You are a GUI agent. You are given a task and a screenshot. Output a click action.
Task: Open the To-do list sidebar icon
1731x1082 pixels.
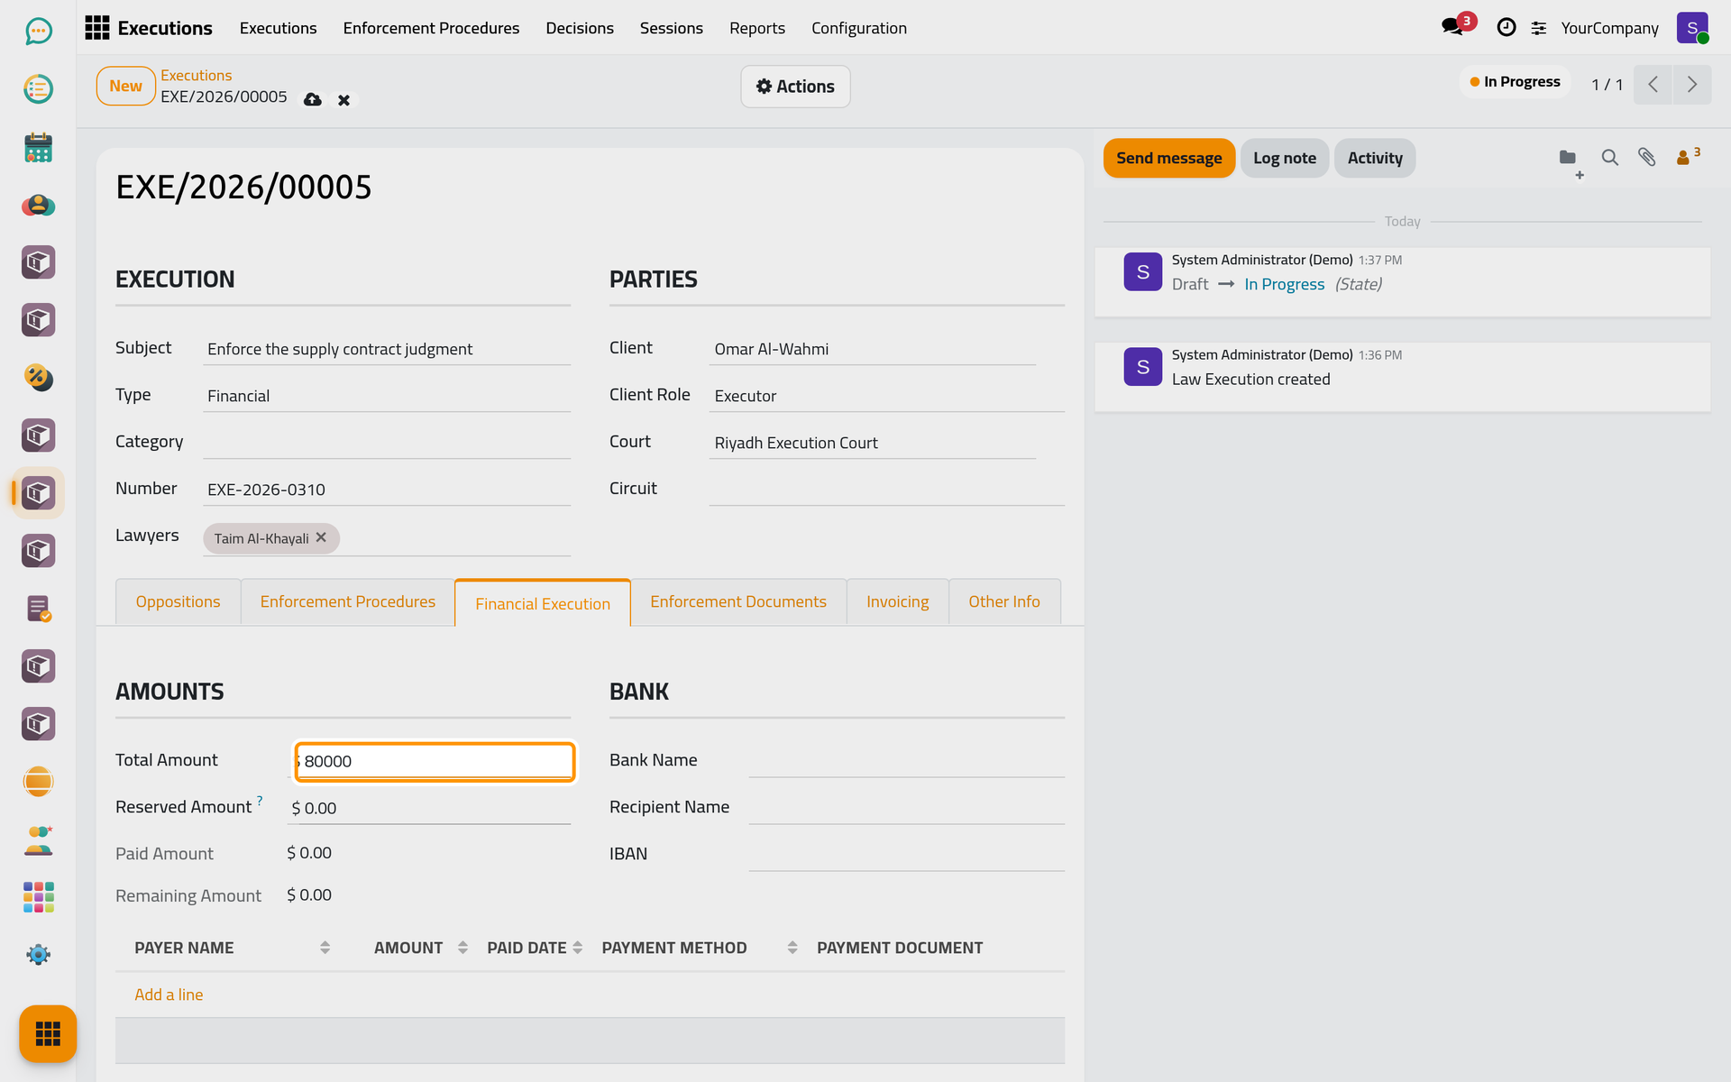[x=38, y=89]
